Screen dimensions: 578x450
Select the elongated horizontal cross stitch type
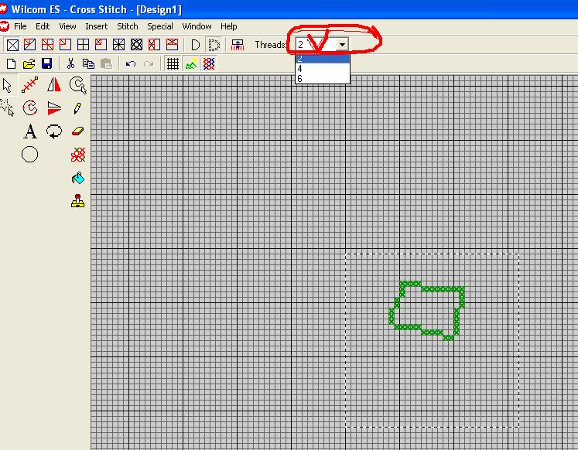[x=172, y=45]
